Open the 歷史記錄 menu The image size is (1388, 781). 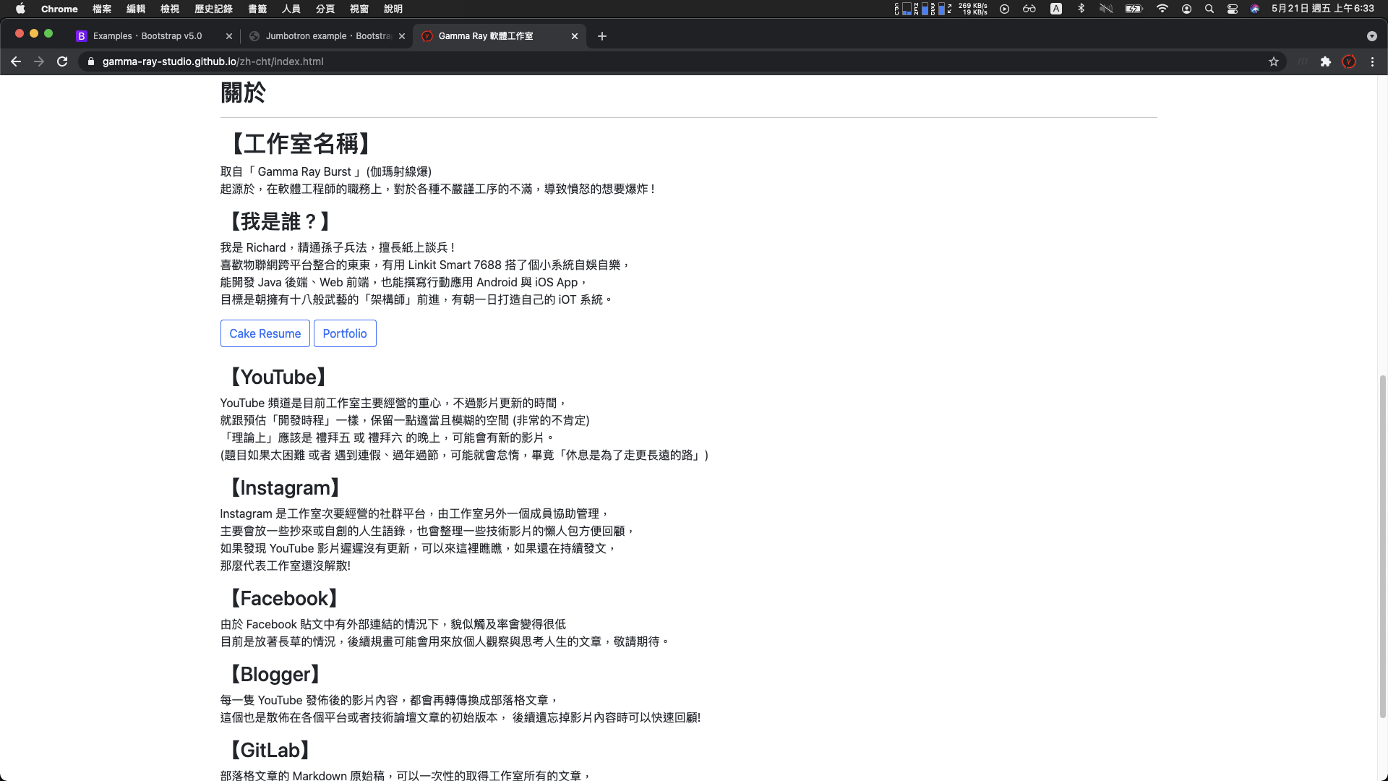(x=213, y=9)
